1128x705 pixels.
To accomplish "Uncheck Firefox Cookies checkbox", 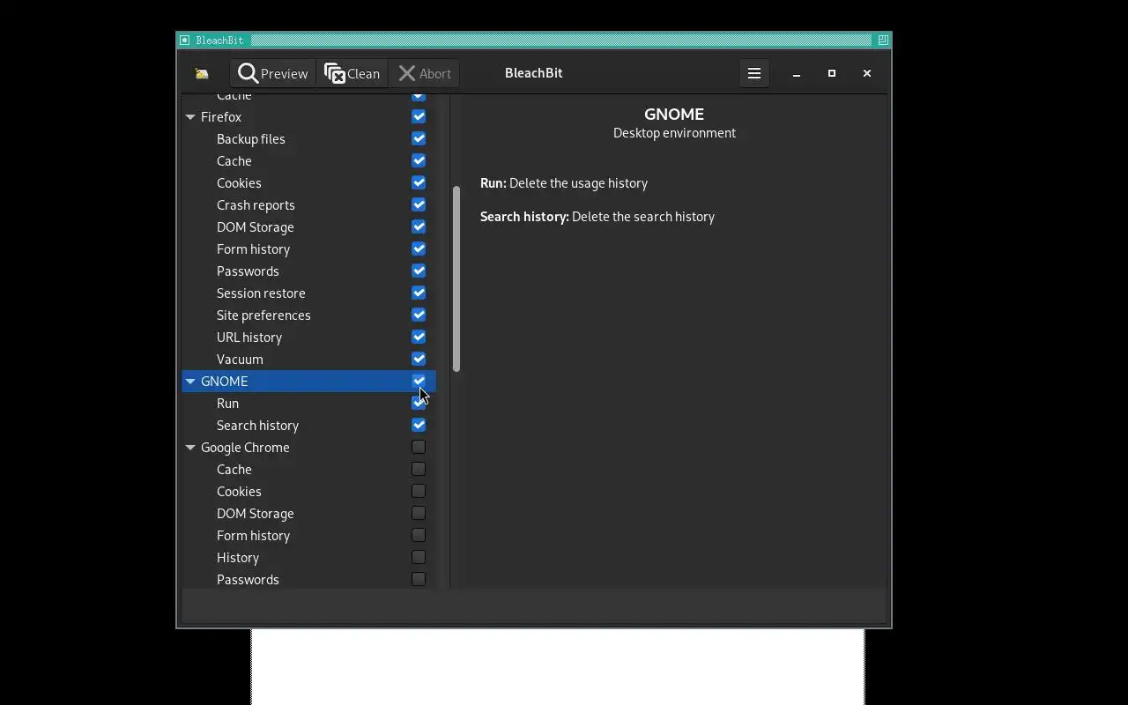I will click(419, 182).
